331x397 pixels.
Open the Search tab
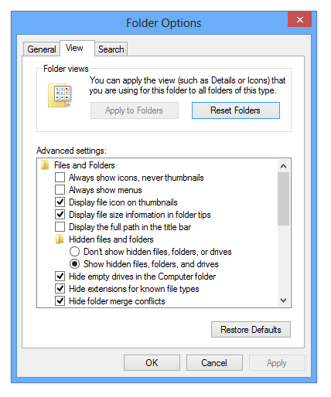(111, 49)
